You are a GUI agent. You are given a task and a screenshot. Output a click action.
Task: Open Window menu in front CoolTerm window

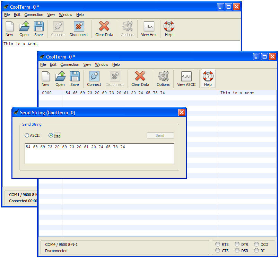(x=102, y=64)
